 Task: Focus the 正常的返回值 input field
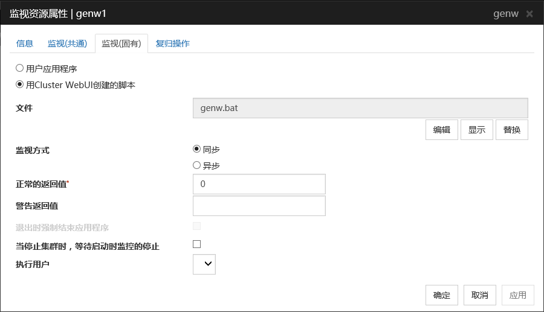coord(259,184)
